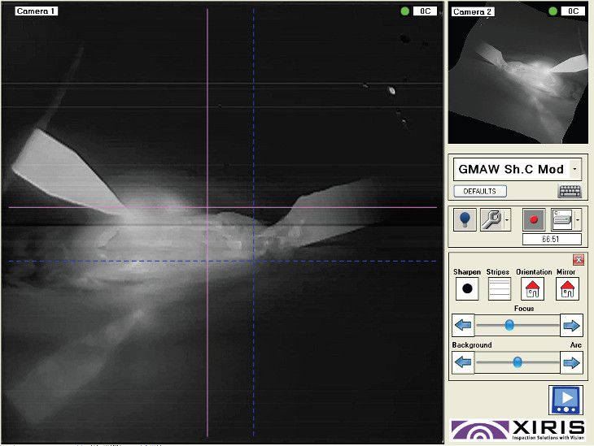The width and height of the screenshot is (594, 446).
Task: Toggle the Stripes display option
Action: 499,288
